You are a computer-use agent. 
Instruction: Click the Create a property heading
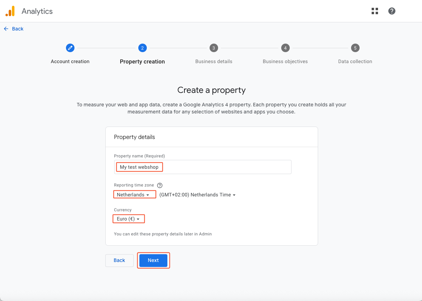click(211, 90)
